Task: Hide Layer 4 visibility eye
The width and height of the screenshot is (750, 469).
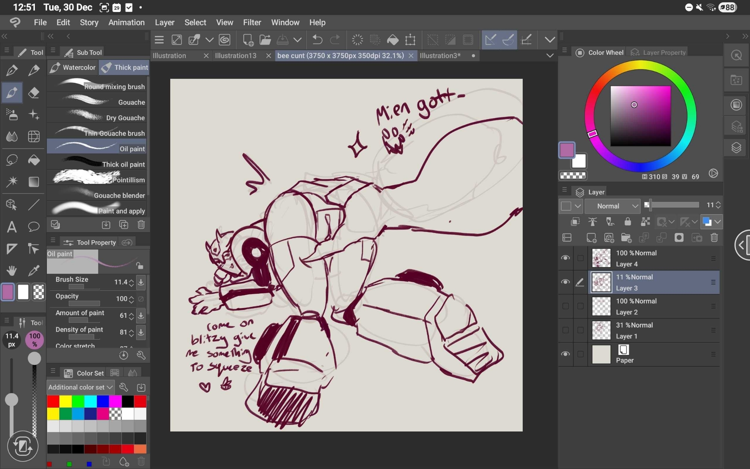Action: (x=565, y=258)
